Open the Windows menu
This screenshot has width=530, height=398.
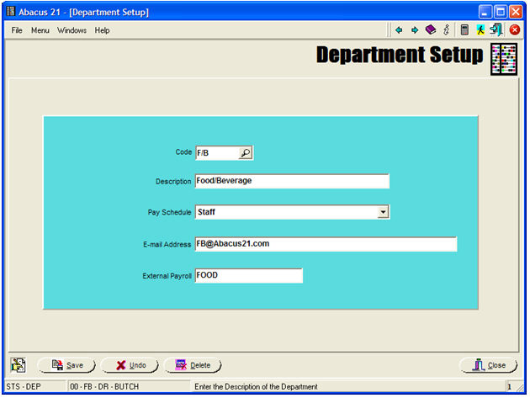click(72, 30)
